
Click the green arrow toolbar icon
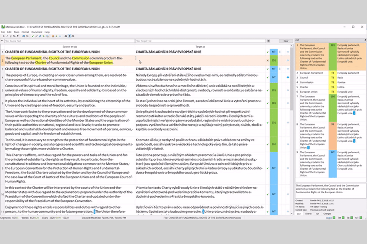tap(57, 36)
